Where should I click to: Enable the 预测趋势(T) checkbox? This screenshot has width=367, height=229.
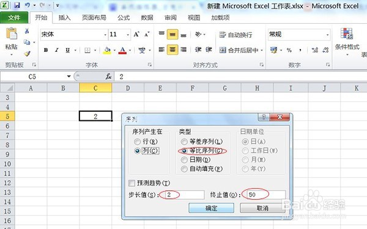[132, 183]
